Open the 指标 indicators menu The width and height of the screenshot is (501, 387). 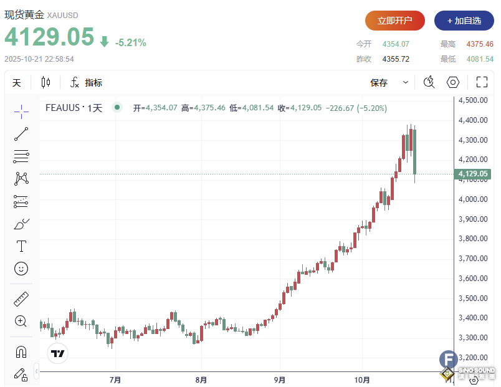(86, 82)
